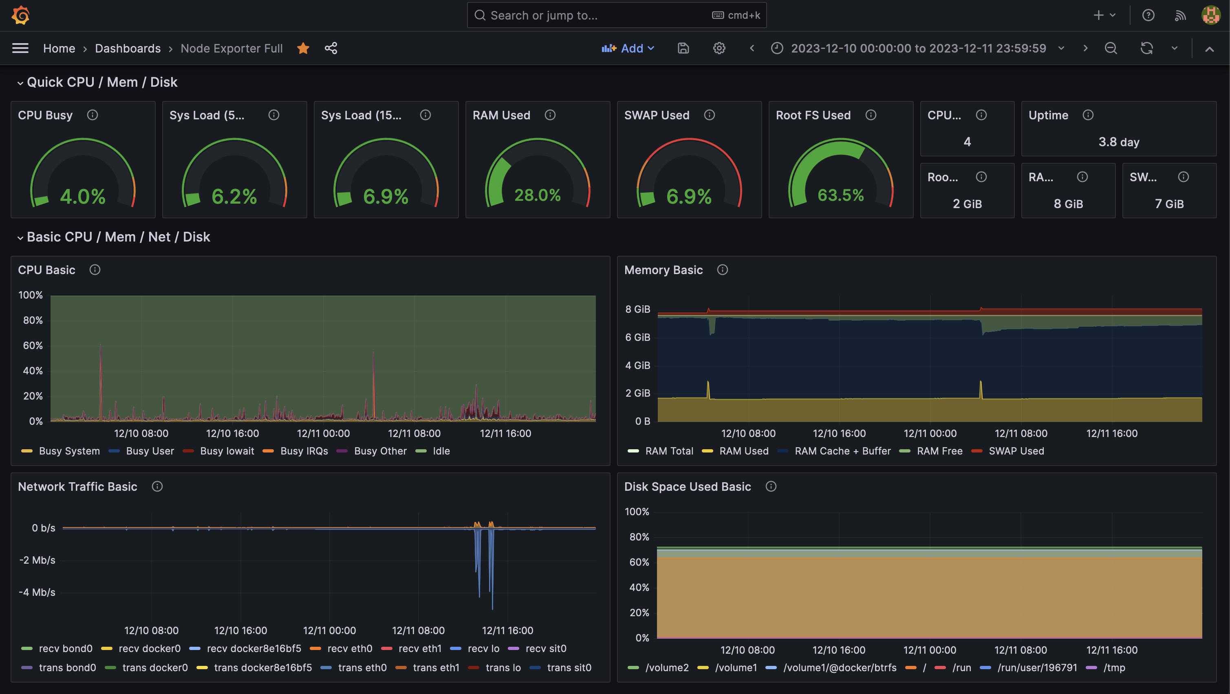Unstar the Node Exporter Full dashboard

tap(303, 48)
